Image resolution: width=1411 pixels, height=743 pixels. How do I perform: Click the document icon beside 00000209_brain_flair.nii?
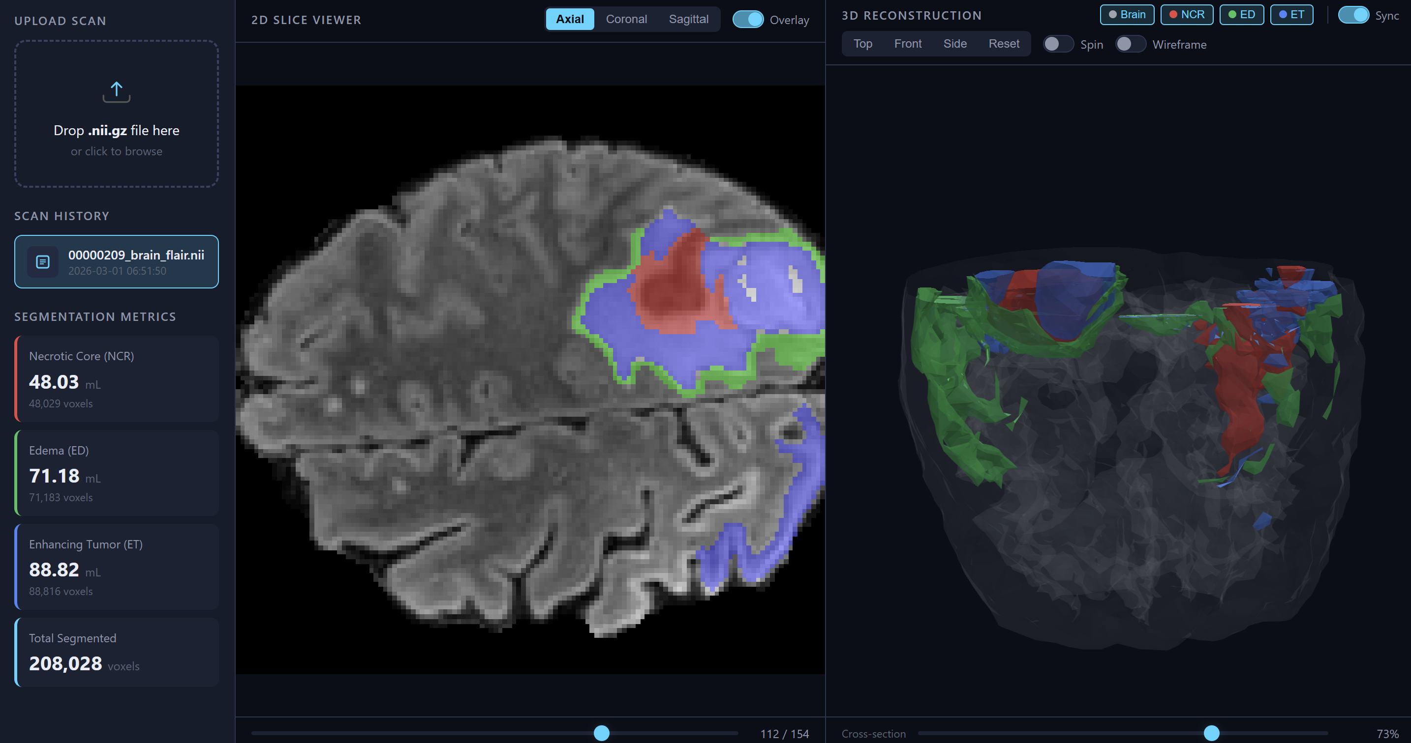pyautogui.click(x=43, y=262)
